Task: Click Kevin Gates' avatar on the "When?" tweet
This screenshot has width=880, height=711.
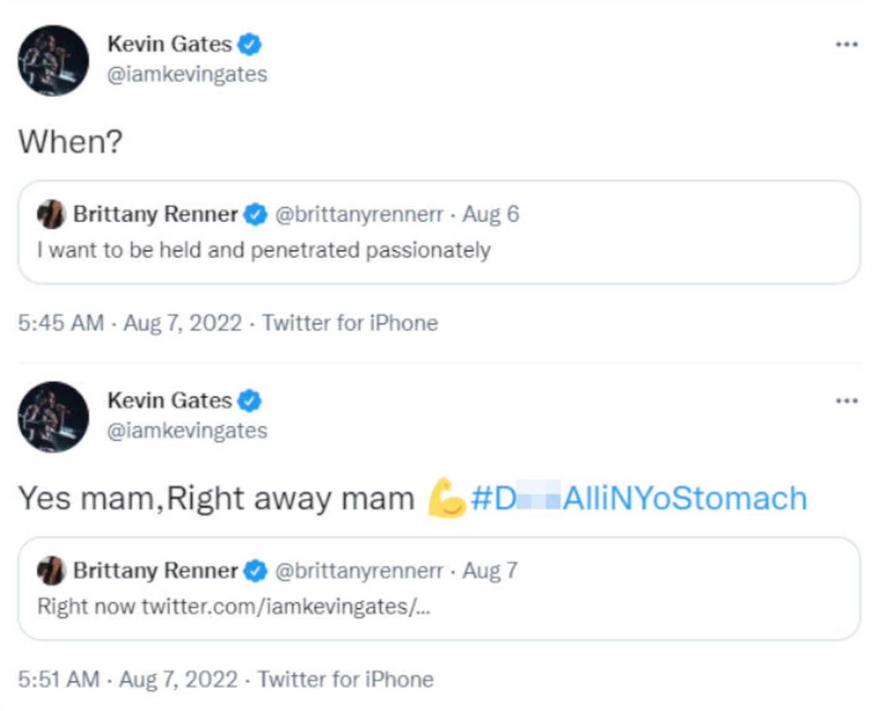Action: pos(53,61)
